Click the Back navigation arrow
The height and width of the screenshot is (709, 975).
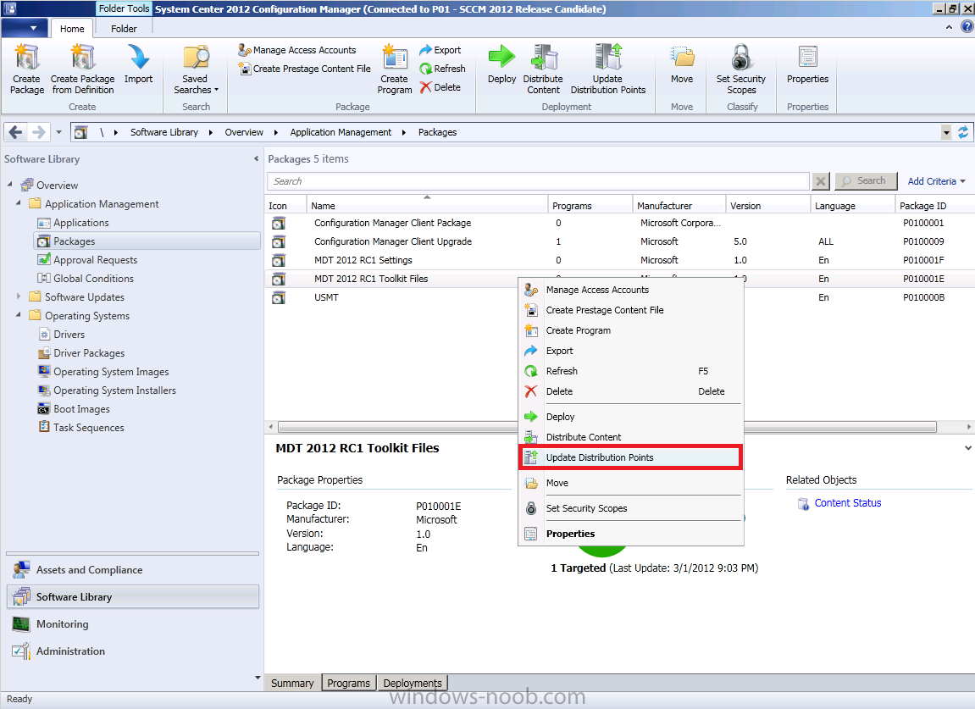[x=16, y=132]
